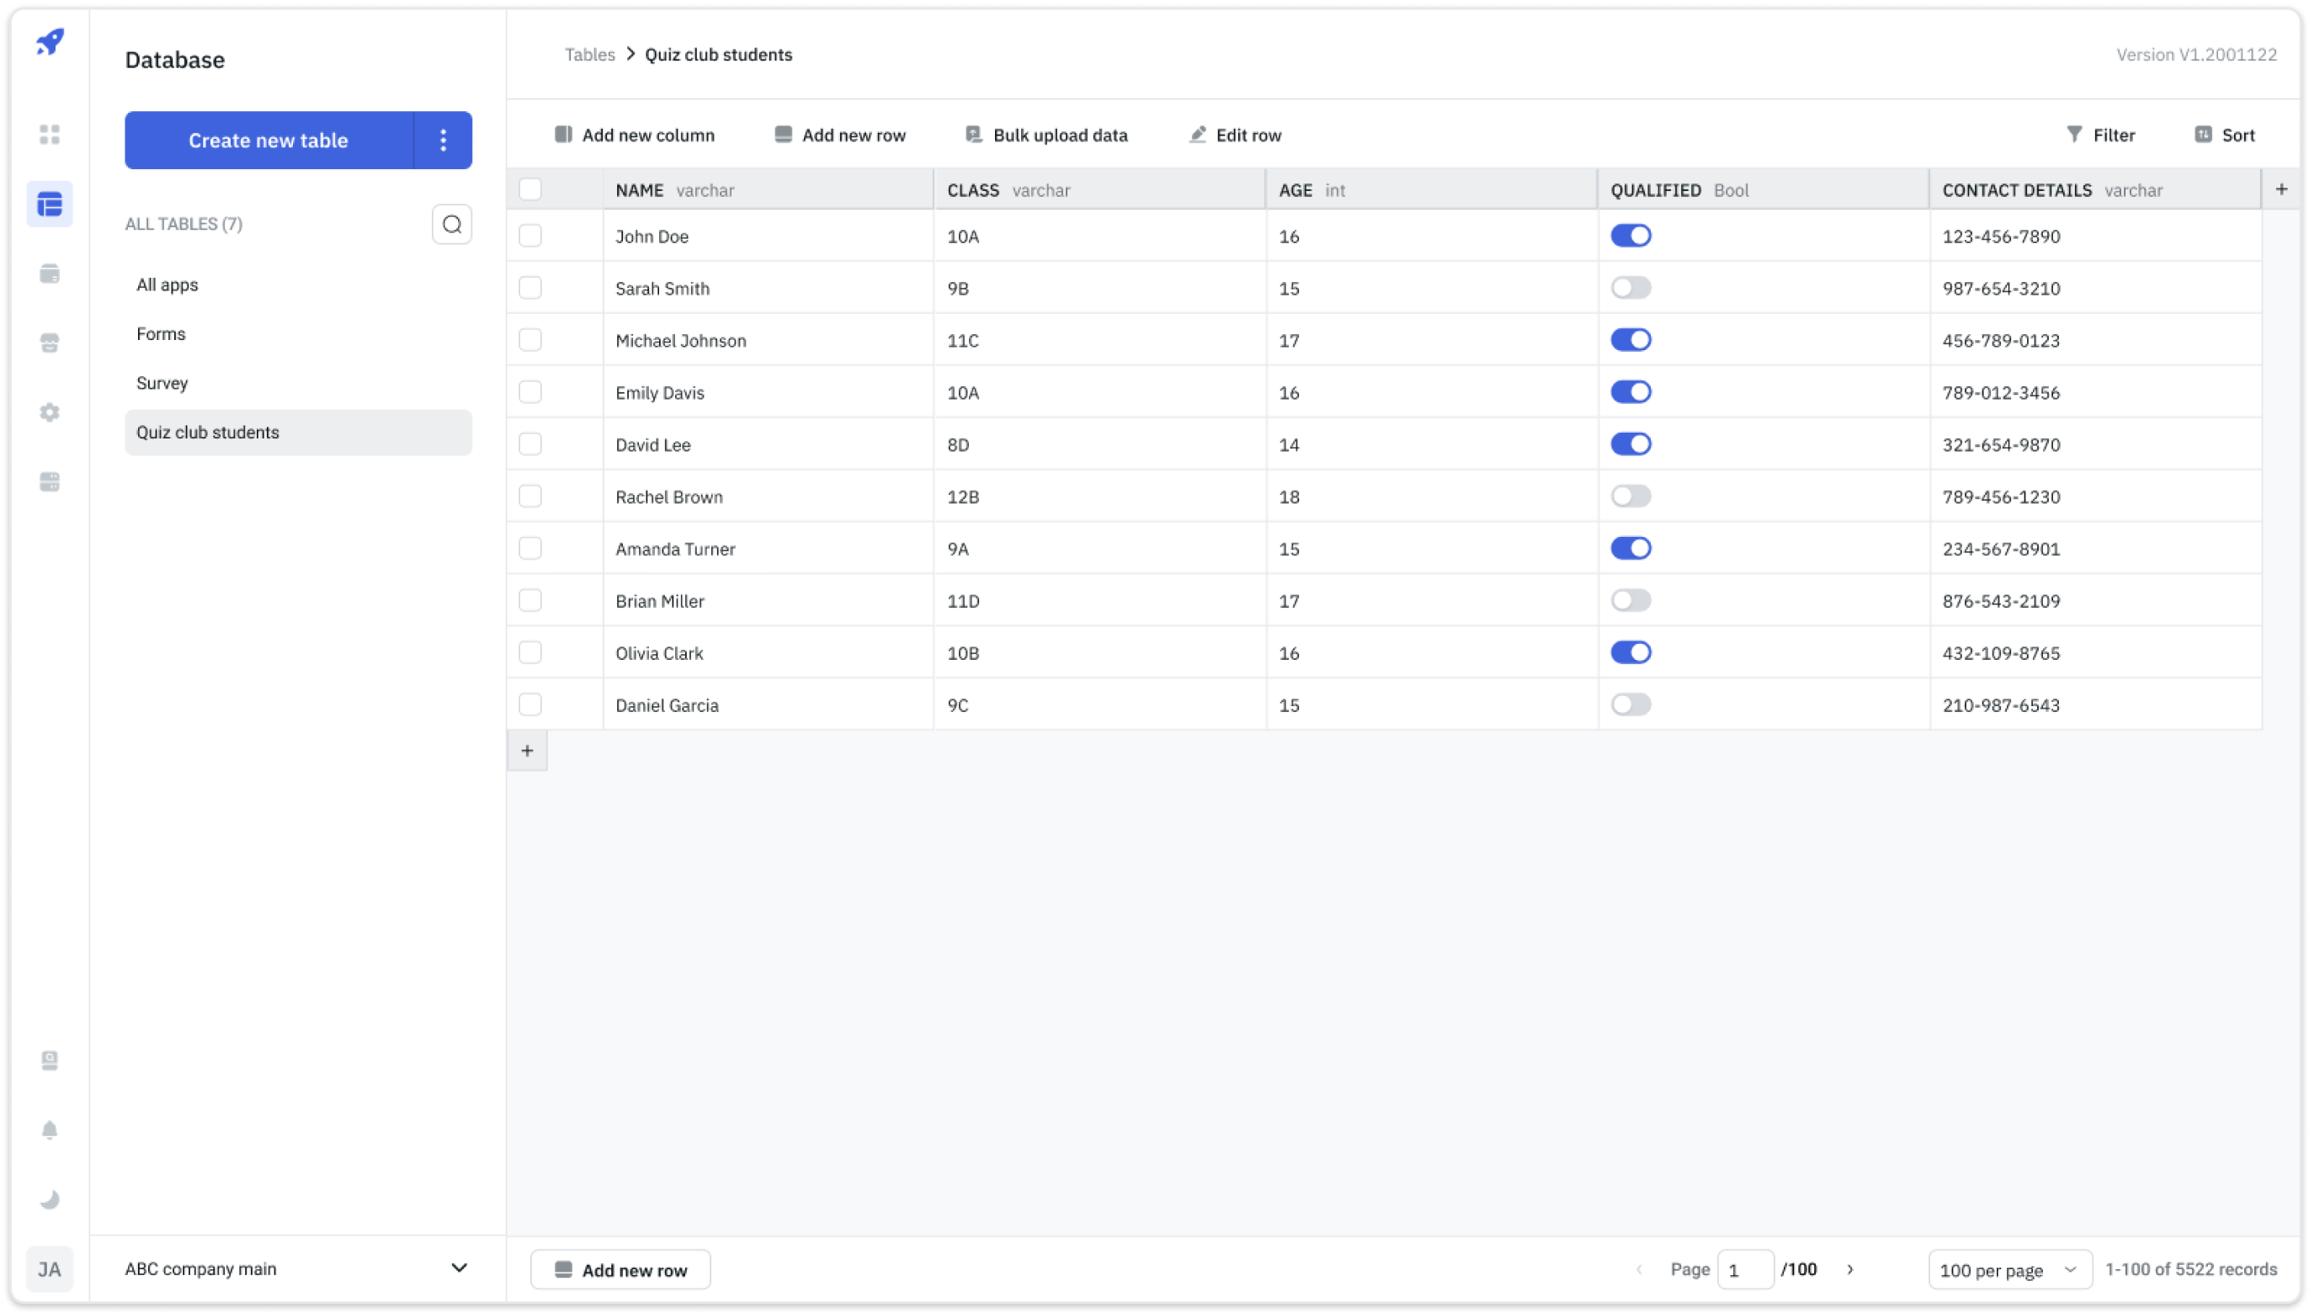
Task: Go to next page using right chevron
Action: [1850, 1270]
